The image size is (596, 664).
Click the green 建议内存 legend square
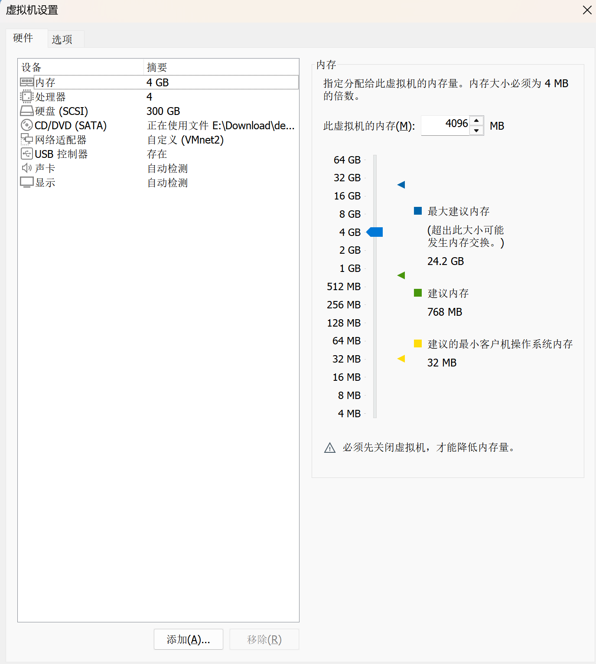418,293
